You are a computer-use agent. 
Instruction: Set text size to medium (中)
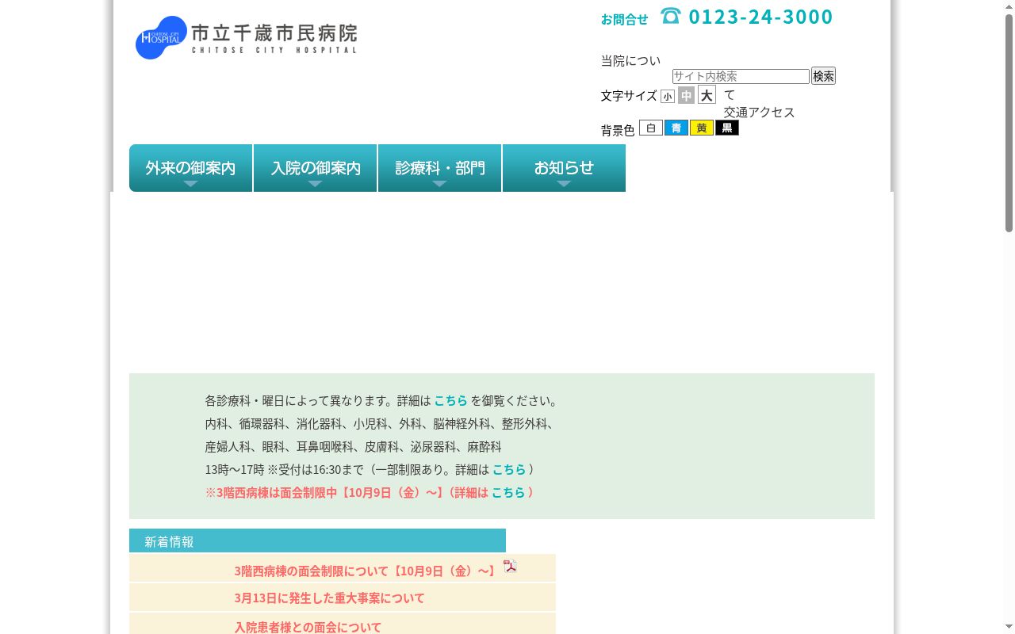[686, 95]
